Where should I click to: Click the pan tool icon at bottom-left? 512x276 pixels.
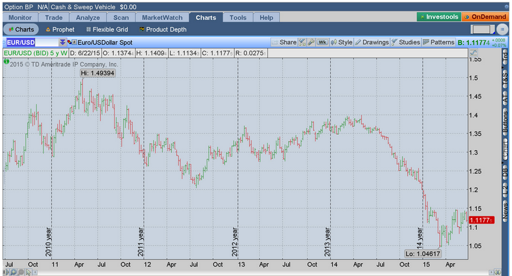point(6,272)
